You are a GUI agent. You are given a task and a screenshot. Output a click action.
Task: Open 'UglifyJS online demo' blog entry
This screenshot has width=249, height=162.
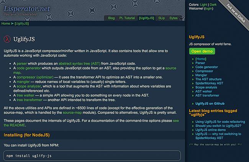click(210, 130)
